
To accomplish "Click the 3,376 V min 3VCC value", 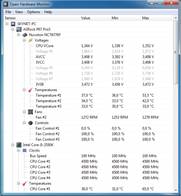I will click(x=117, y=62).
